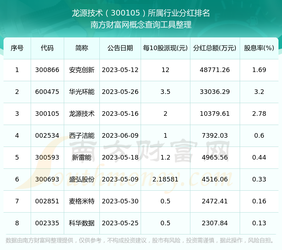Click the 分红总额(万元) column header
The image size is (282, 250).
215,48
